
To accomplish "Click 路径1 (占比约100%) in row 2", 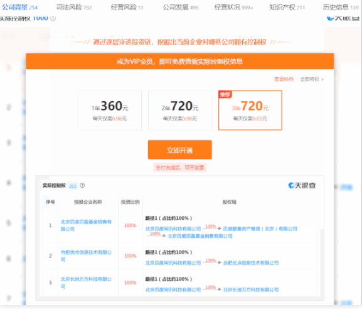I will 169,252.
